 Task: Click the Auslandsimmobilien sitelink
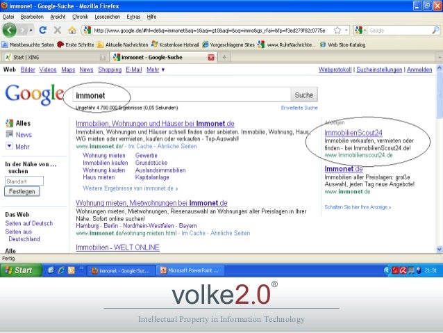coord(160,170)
